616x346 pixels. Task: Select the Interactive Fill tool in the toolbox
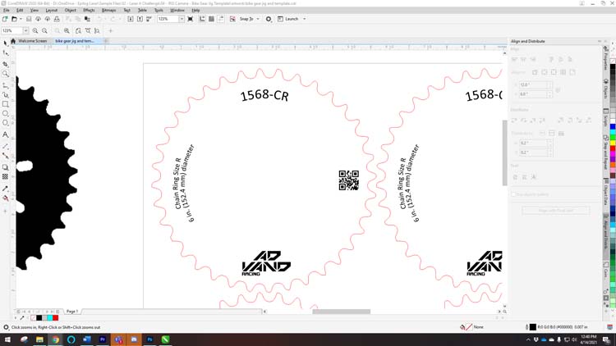pyautogui.click(x=5, y=198)
